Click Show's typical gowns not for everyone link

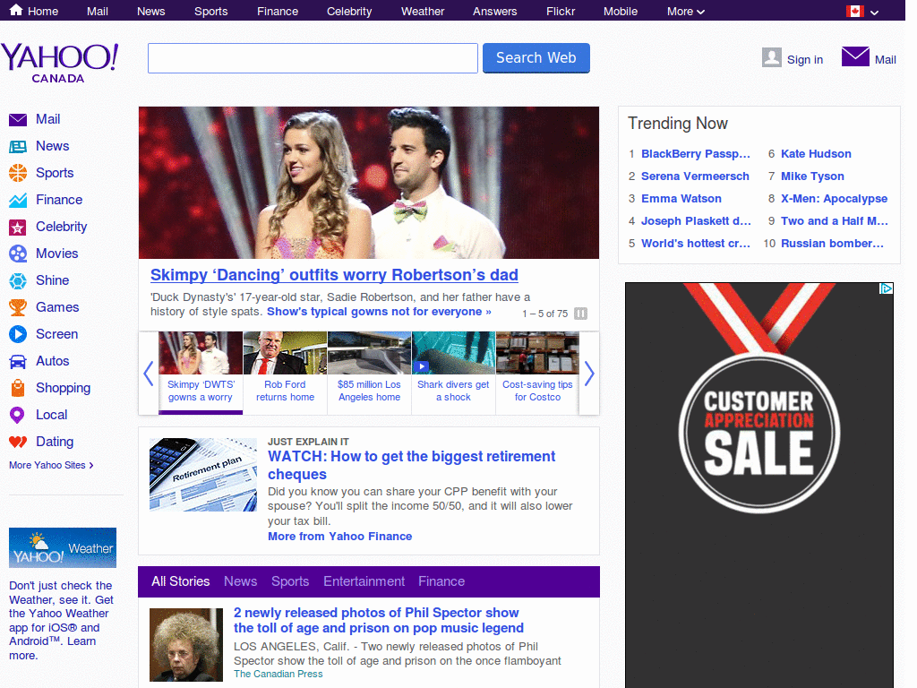pyautogui.click(x=379, y=312)
